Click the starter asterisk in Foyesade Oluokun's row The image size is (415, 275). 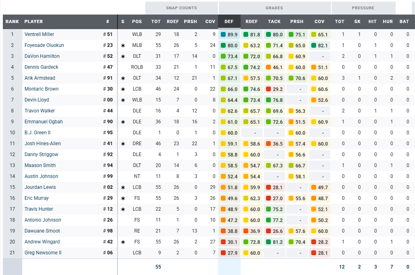click(x=123, y=46)
